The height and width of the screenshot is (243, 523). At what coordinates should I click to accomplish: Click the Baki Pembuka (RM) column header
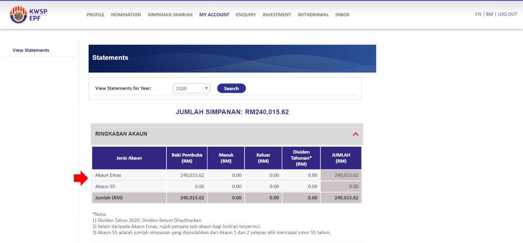coord(187,158)
